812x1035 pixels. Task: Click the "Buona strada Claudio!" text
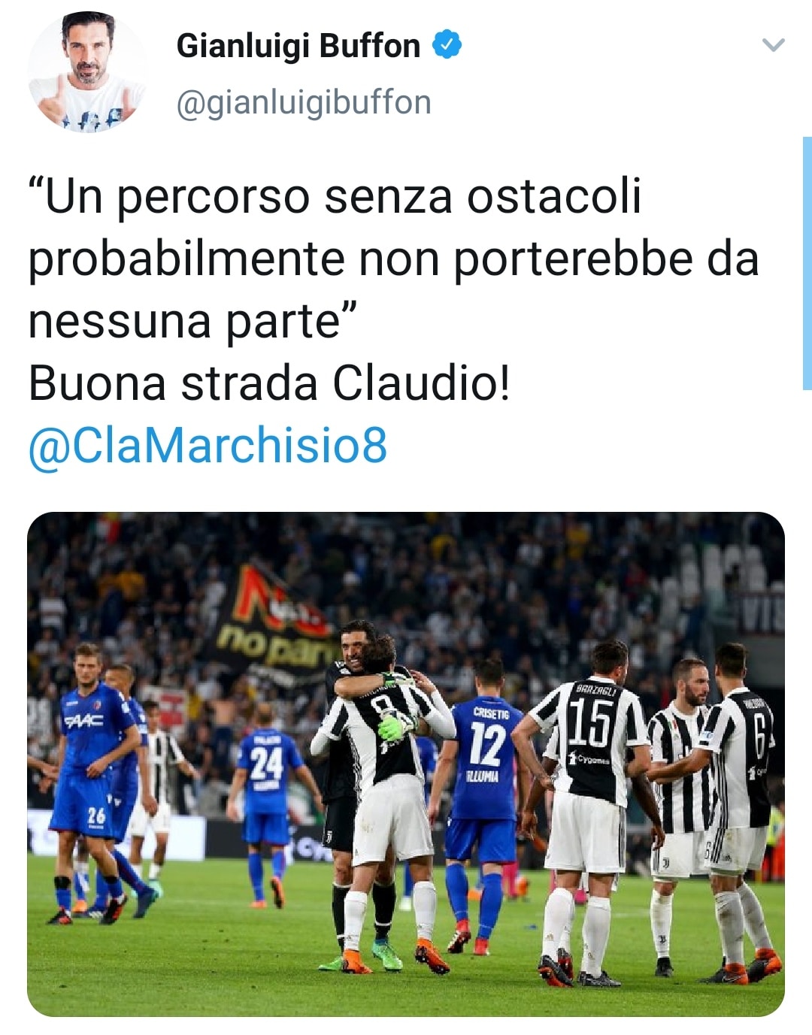269,383
